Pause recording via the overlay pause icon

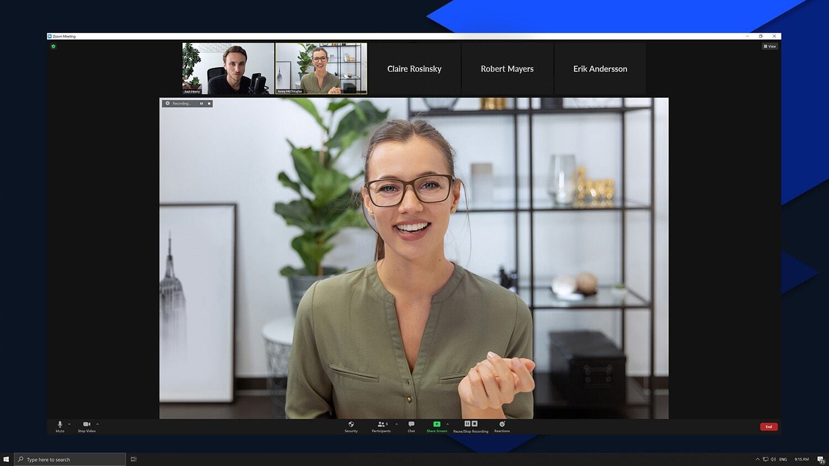(x=202, y=104)
